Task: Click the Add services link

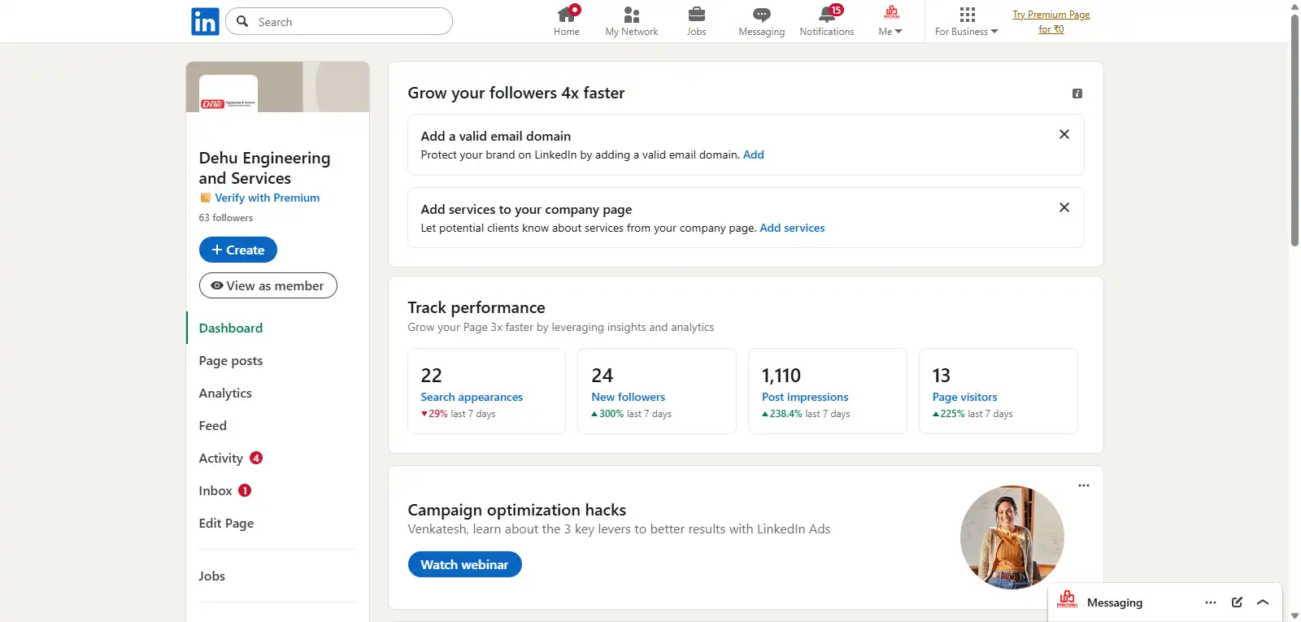Action: (792, 228)
